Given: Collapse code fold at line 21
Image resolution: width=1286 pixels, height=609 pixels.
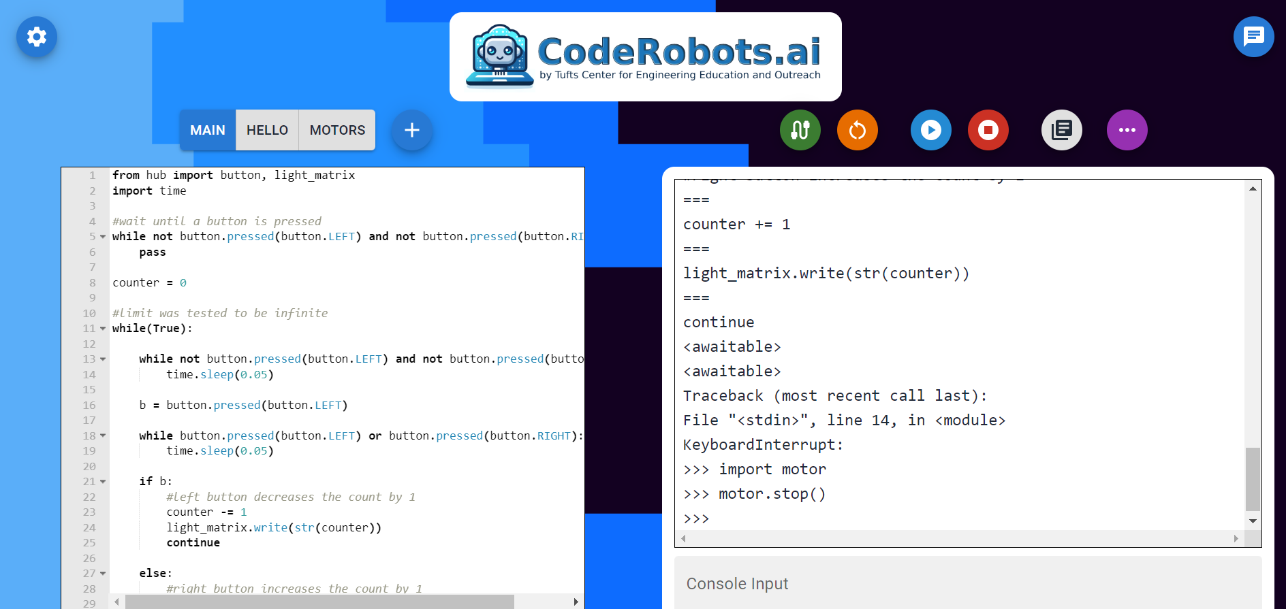Looking at the screenshot, I should click(103, 482).
